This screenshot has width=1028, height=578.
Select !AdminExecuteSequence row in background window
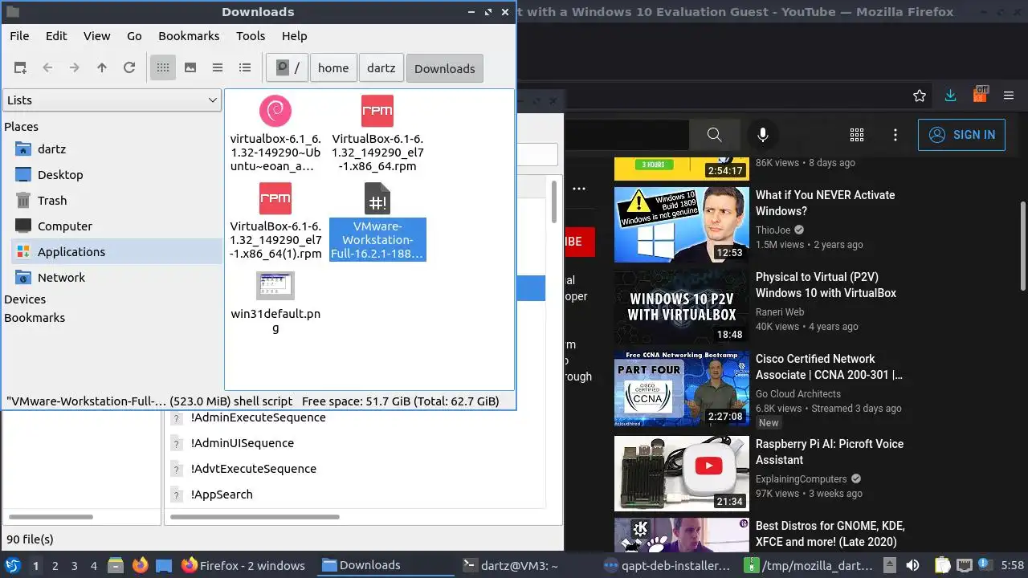(258, 417)
